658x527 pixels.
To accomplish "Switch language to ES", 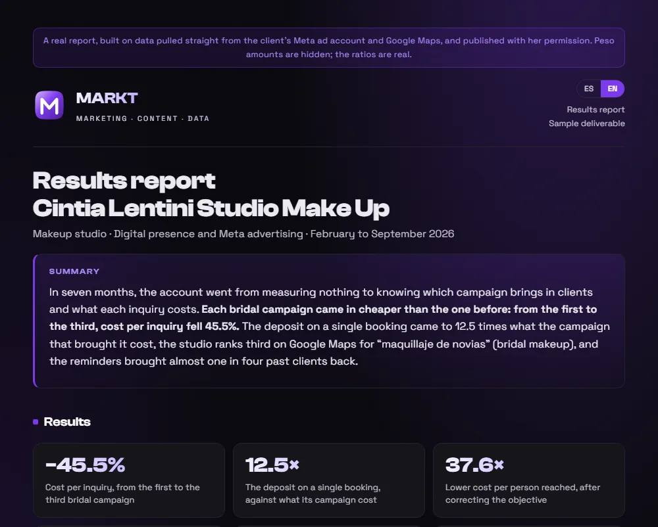I will [589, 89].
